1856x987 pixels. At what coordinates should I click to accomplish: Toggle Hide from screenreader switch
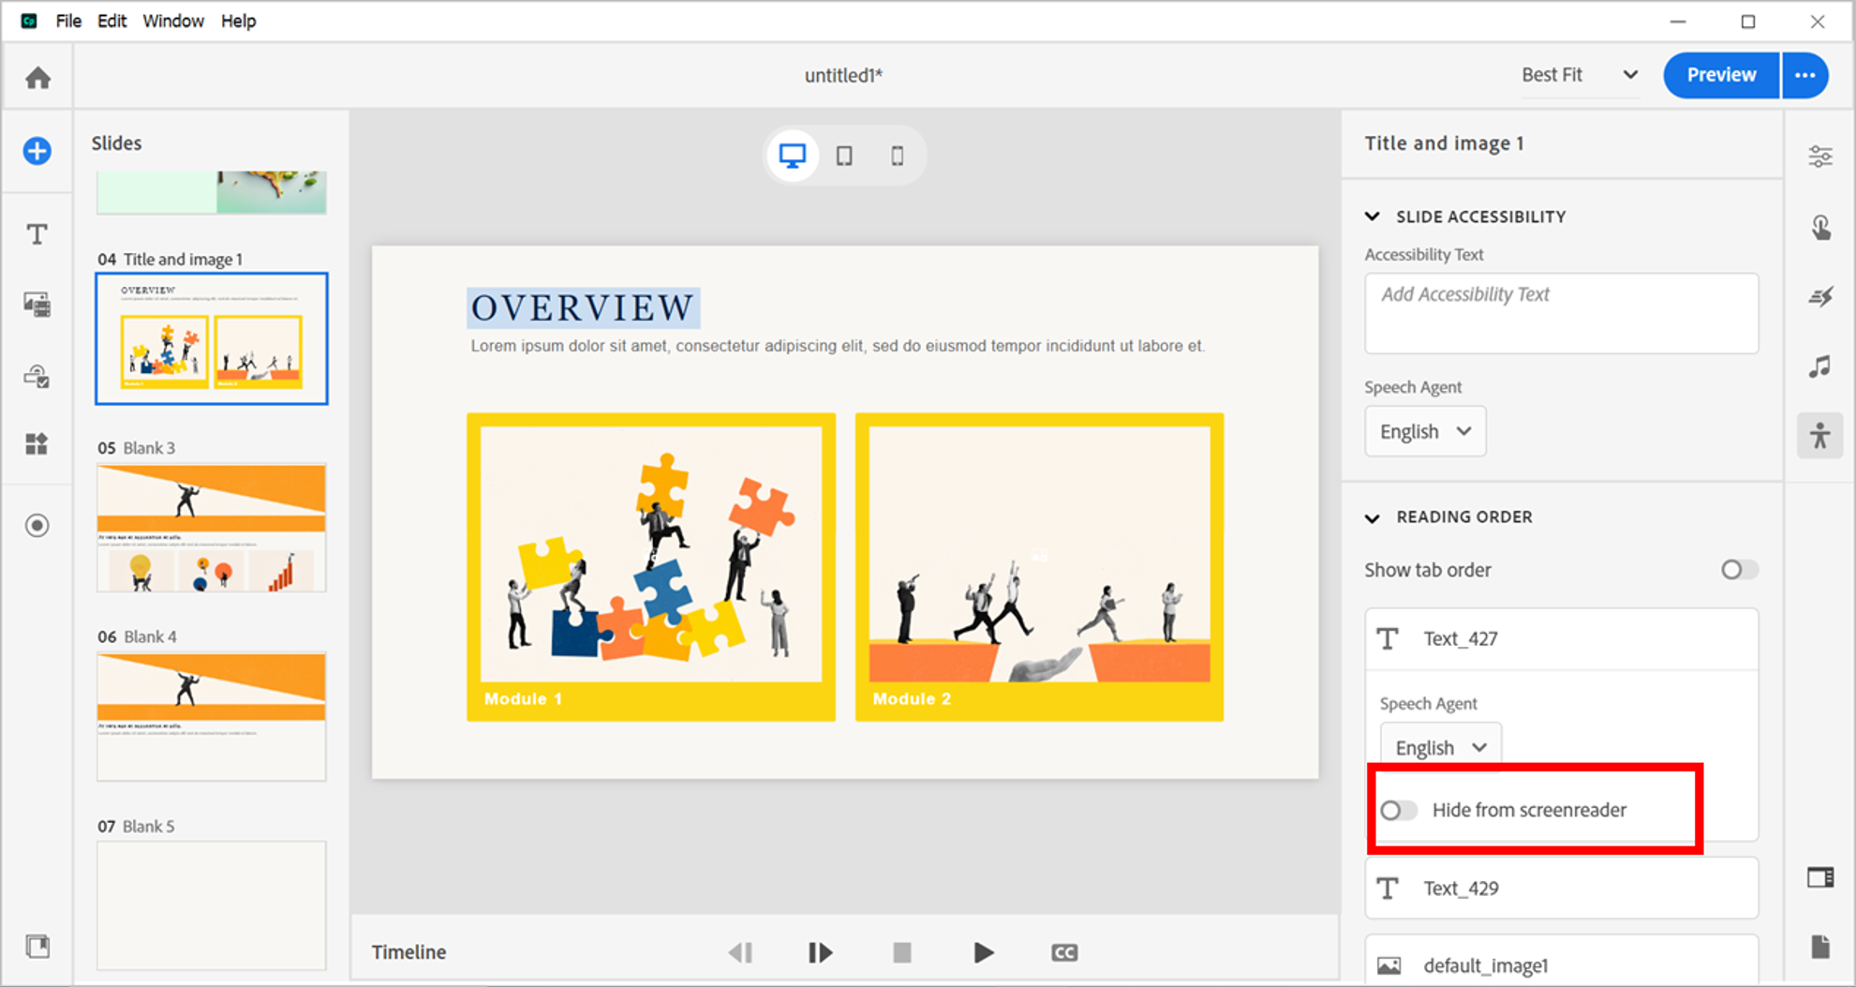(1398, 810)
